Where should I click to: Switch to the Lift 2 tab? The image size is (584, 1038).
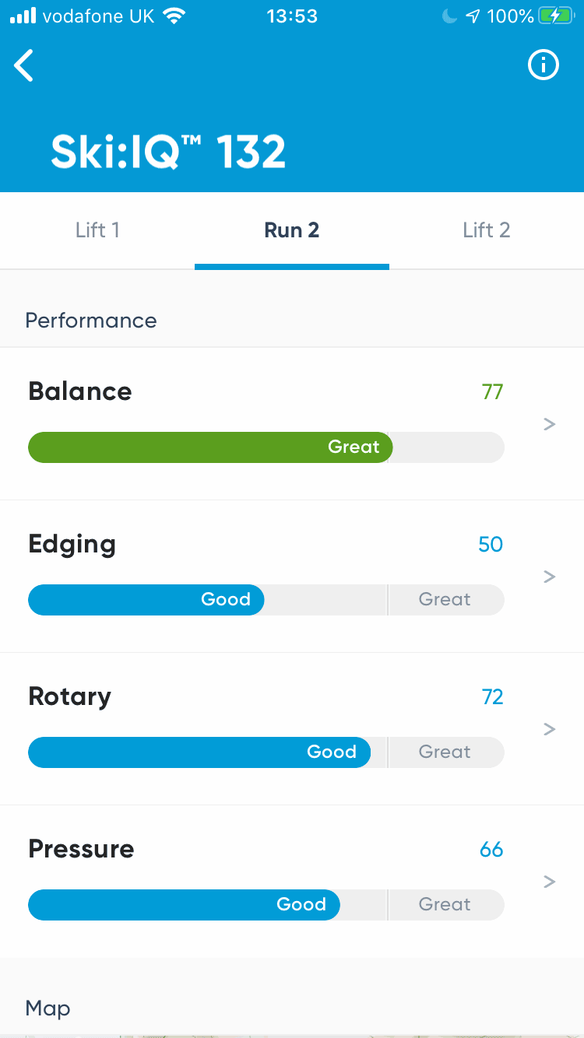(x=486, y=230)
